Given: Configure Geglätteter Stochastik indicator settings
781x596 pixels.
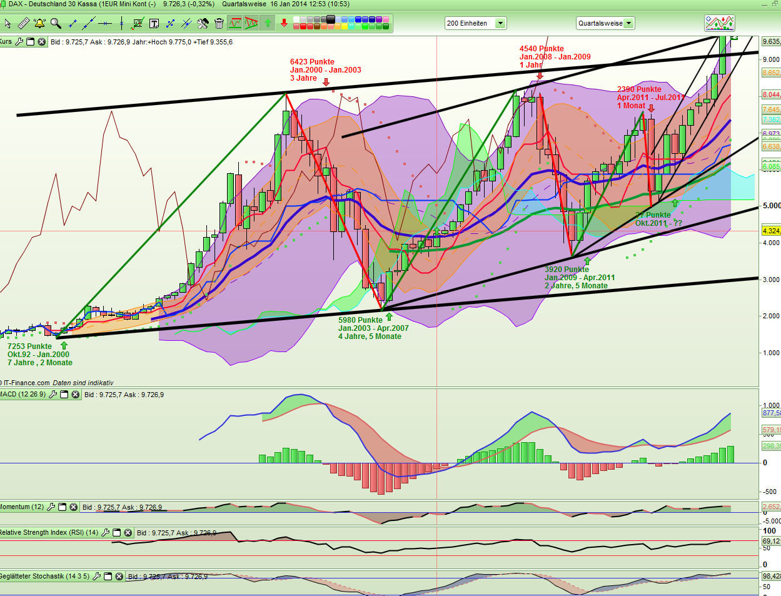Looking at the screenshot, I should [97, 577].
